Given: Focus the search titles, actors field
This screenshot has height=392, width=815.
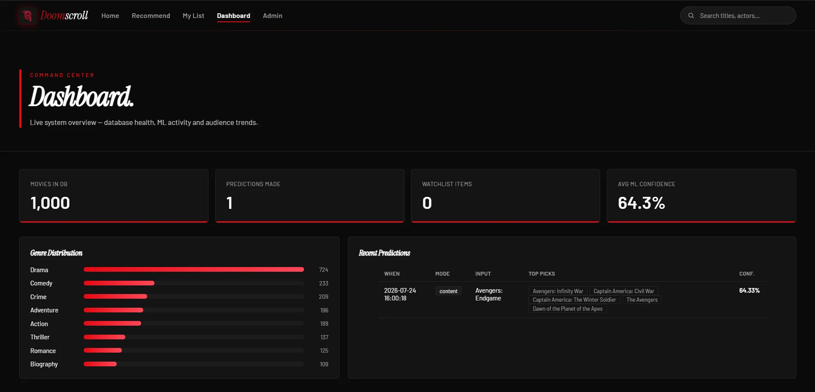Looking at the screenshot, I should (x=738, y=15).
